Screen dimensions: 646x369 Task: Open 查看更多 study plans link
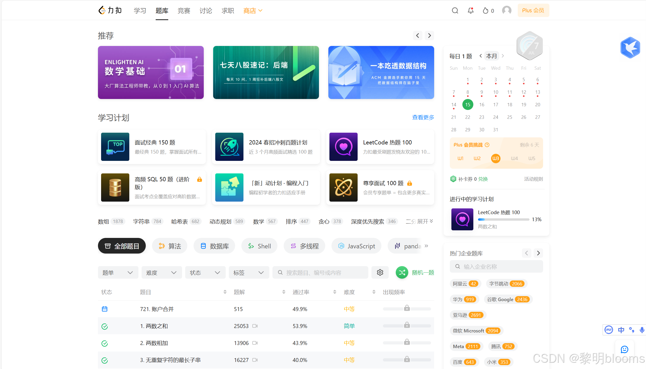(423, 117)
